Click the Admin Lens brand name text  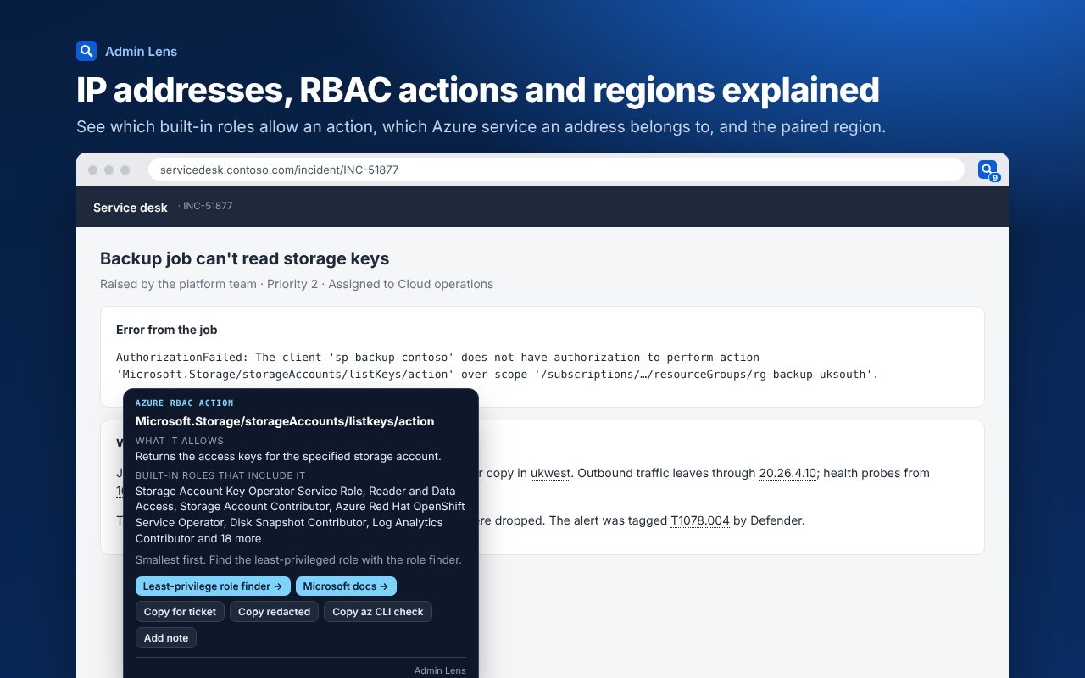coord(141,52)
